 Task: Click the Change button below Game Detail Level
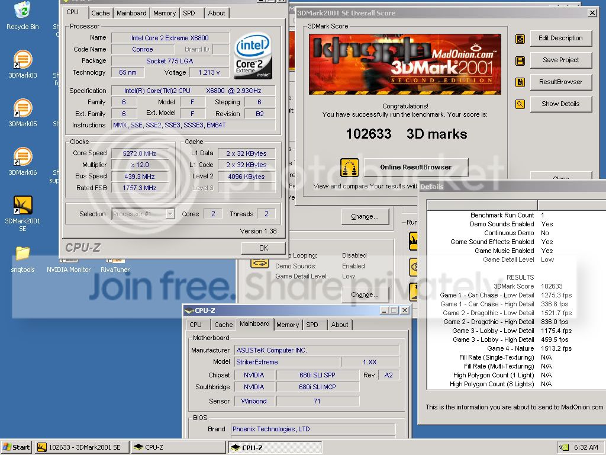point(365,295)
